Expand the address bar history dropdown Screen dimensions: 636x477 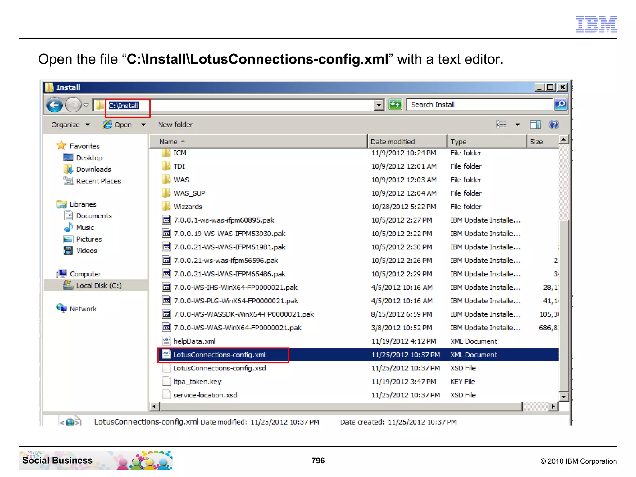tap(379, 105)
